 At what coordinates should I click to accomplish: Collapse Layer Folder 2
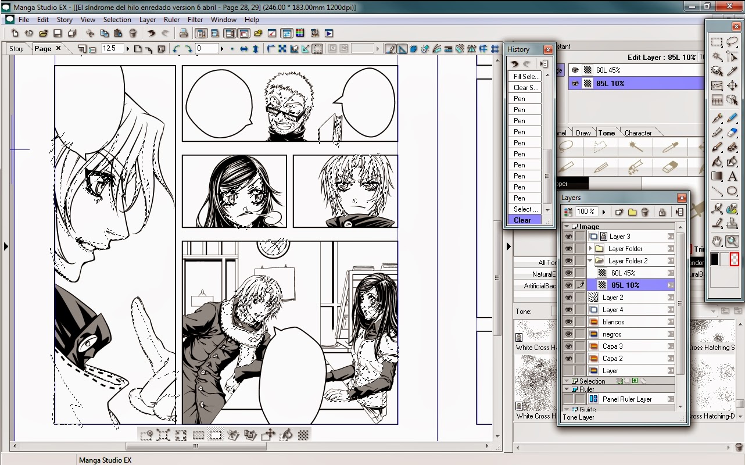pyautogui.click(x=590, y=261)
